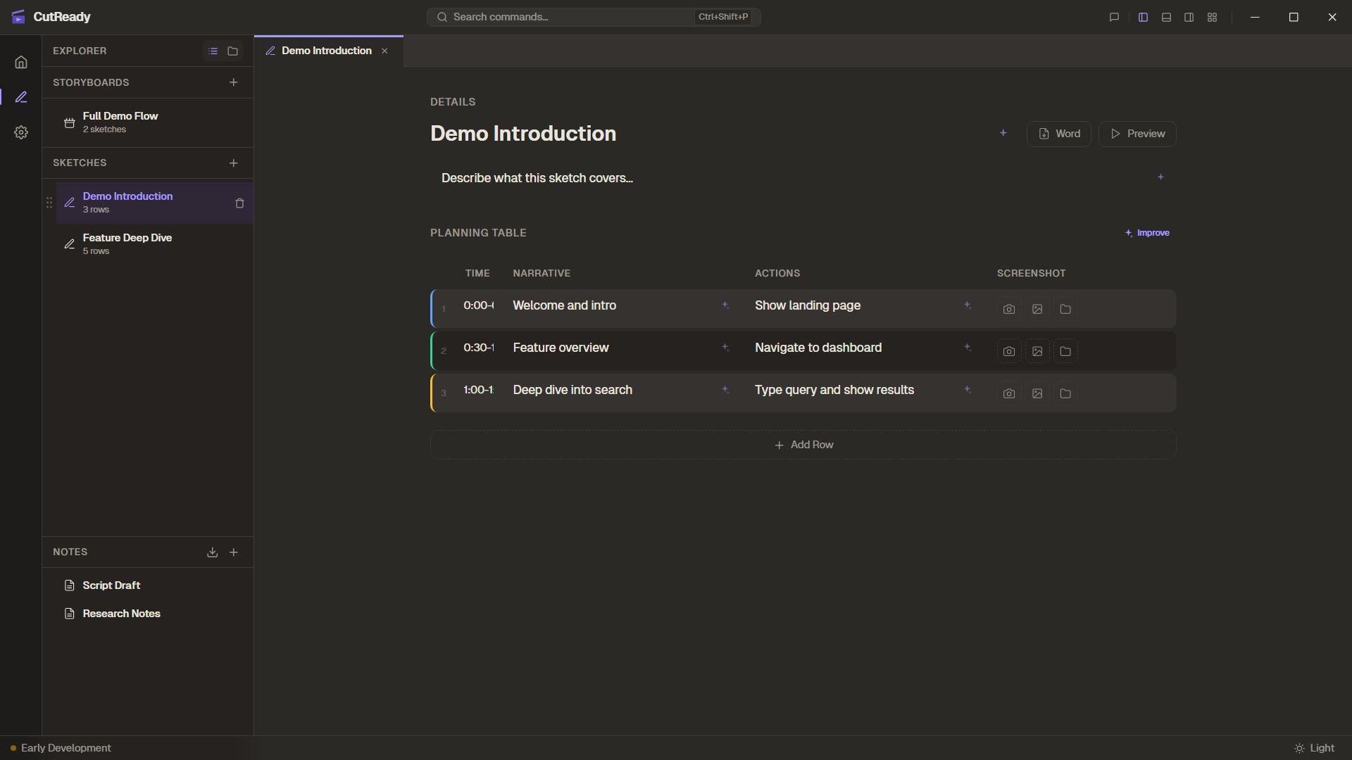Open the feedback chat icon in the title bar
Viewport: 1352px width, 760px height.
coord(1113,17)
